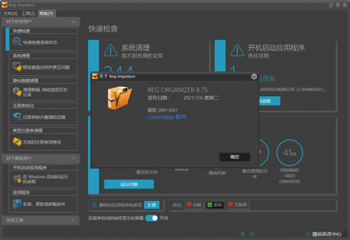Open 无效的注册表项查找 item

42,142
